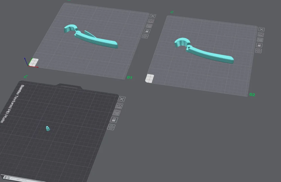Auto-orient objects on plate 01
Screen dimensions: 281x182
151,21
